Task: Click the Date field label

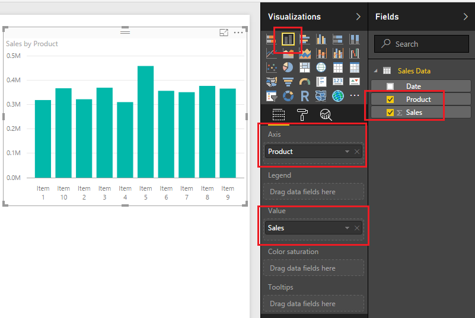Action: [413, 86]
